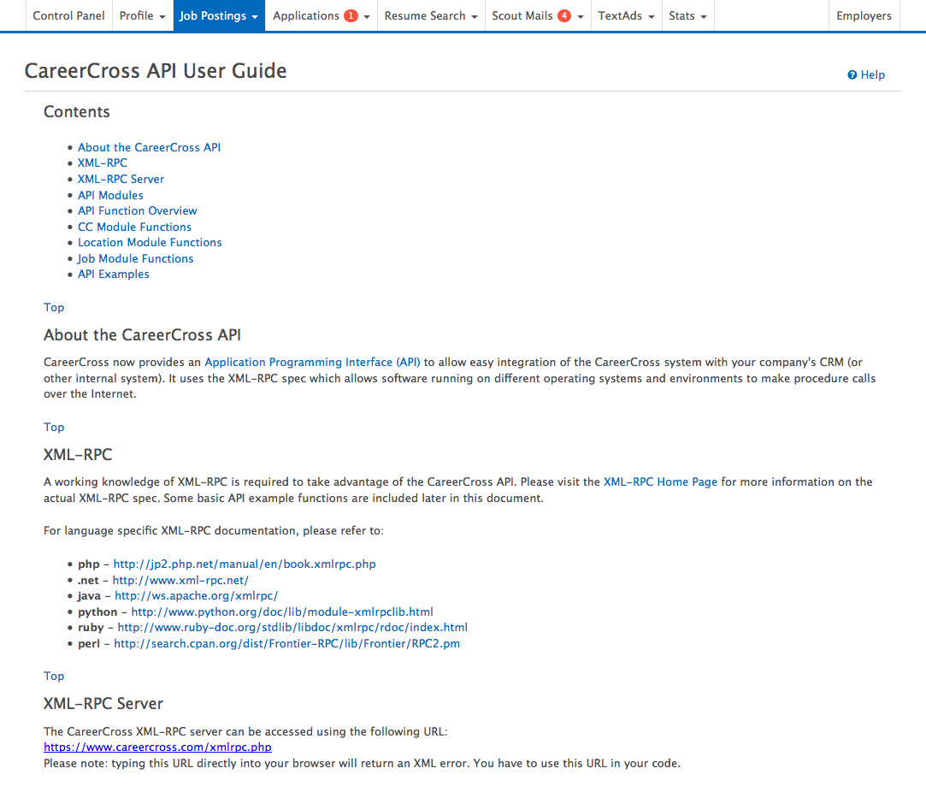The width and height of the screenshot is (926, 786).
Task: Open the php xmlrpc manual link
Action: coord(245,564)
